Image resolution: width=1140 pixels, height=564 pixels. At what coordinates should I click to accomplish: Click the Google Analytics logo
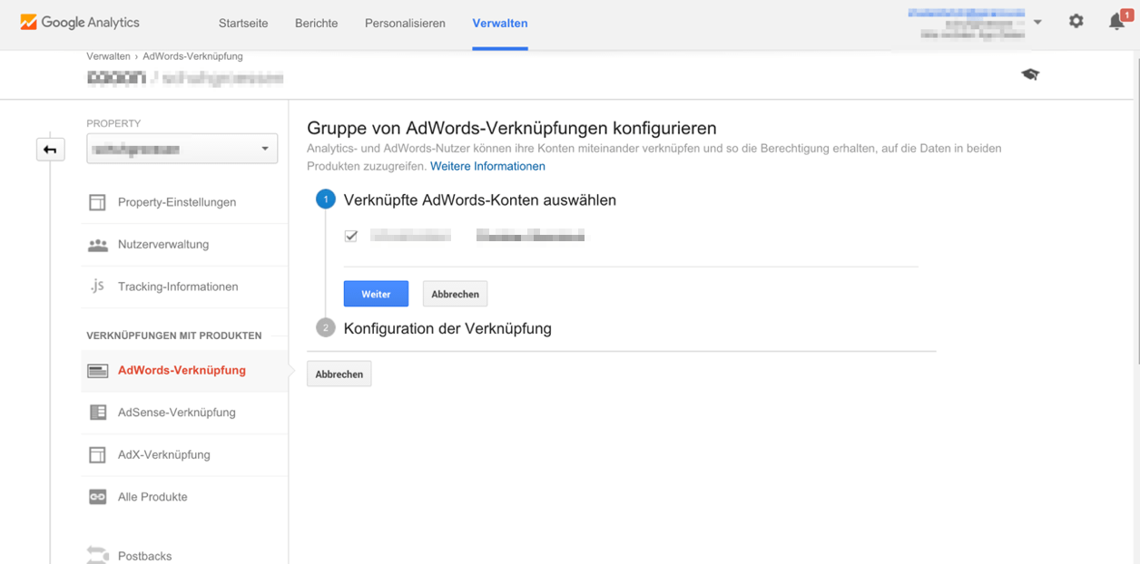(x=80, y=23)
